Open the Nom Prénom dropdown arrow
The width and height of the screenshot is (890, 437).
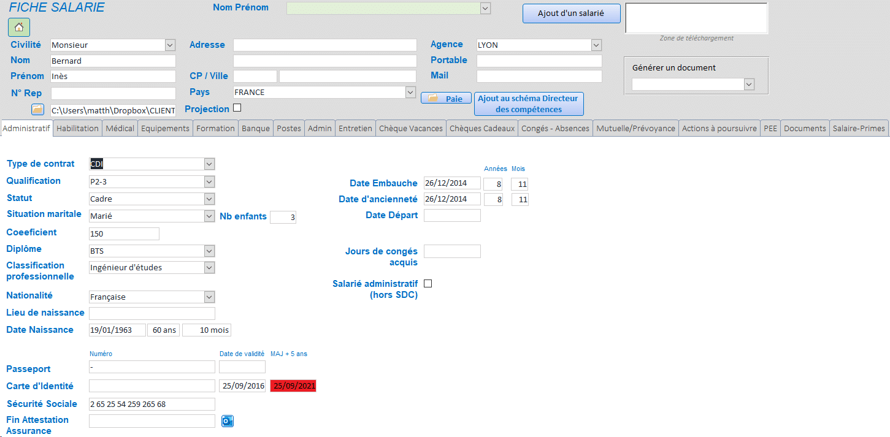485,8
